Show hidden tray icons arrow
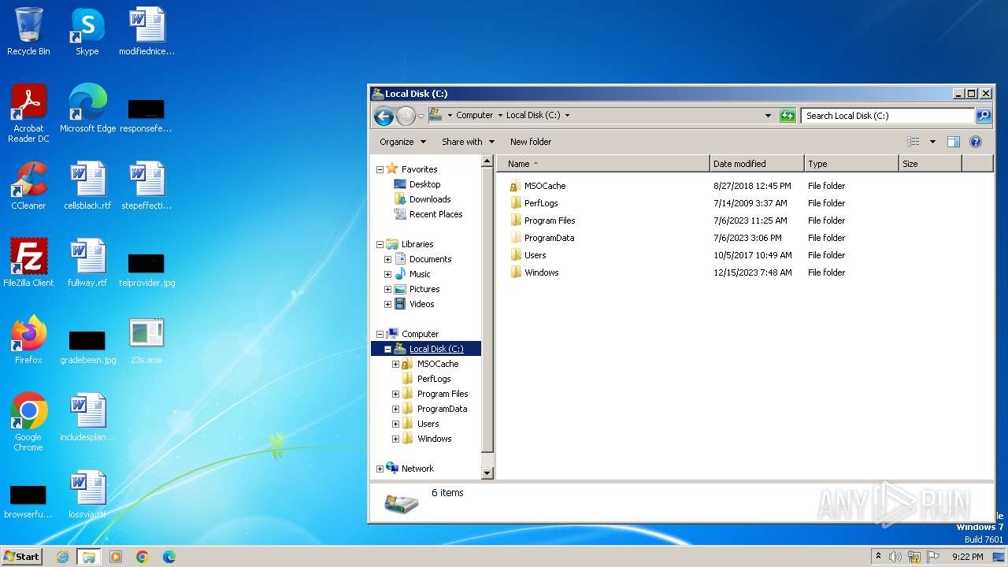The image size is (1008, 567). tap(878, 557)
